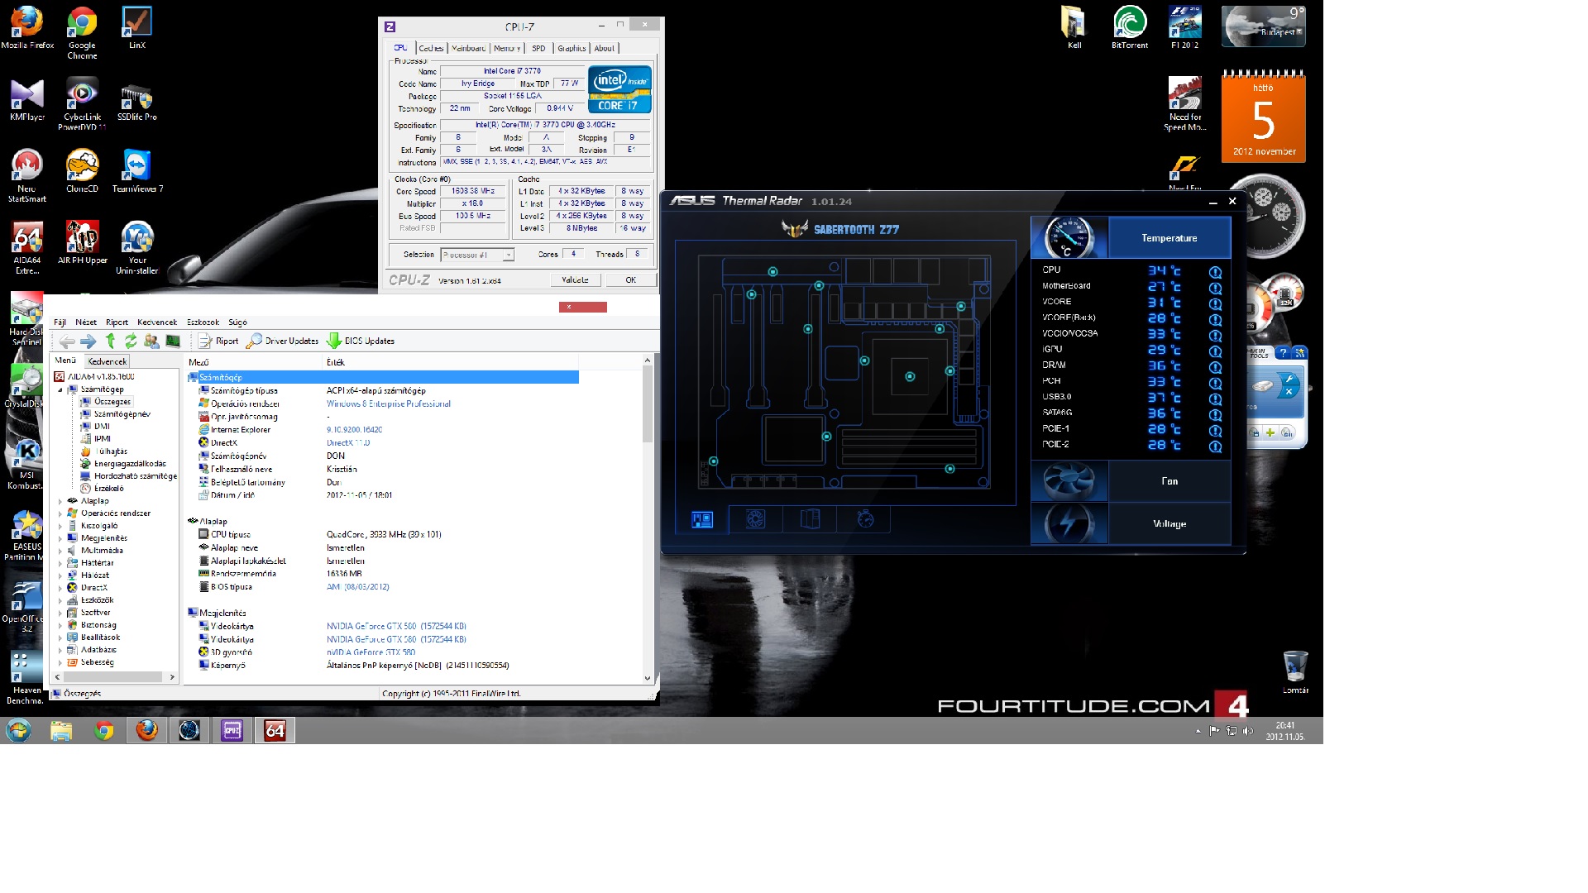Open the Windows 8 Enterprise Professional link
The image size is (1588, 893).
pos(389,404)
